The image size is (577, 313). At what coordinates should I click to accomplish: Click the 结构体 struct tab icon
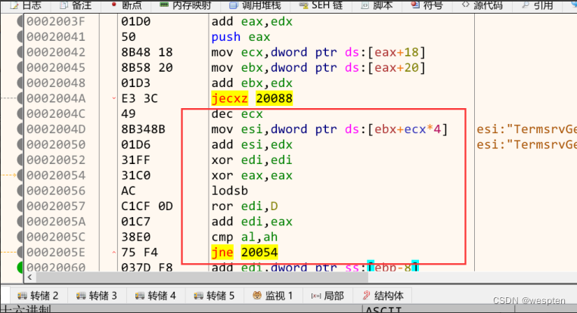point(367,296)
